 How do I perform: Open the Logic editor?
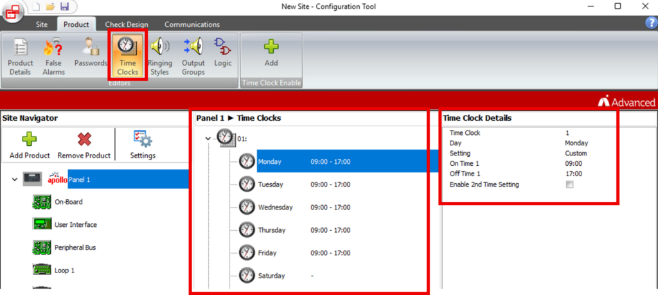[223, 53]
